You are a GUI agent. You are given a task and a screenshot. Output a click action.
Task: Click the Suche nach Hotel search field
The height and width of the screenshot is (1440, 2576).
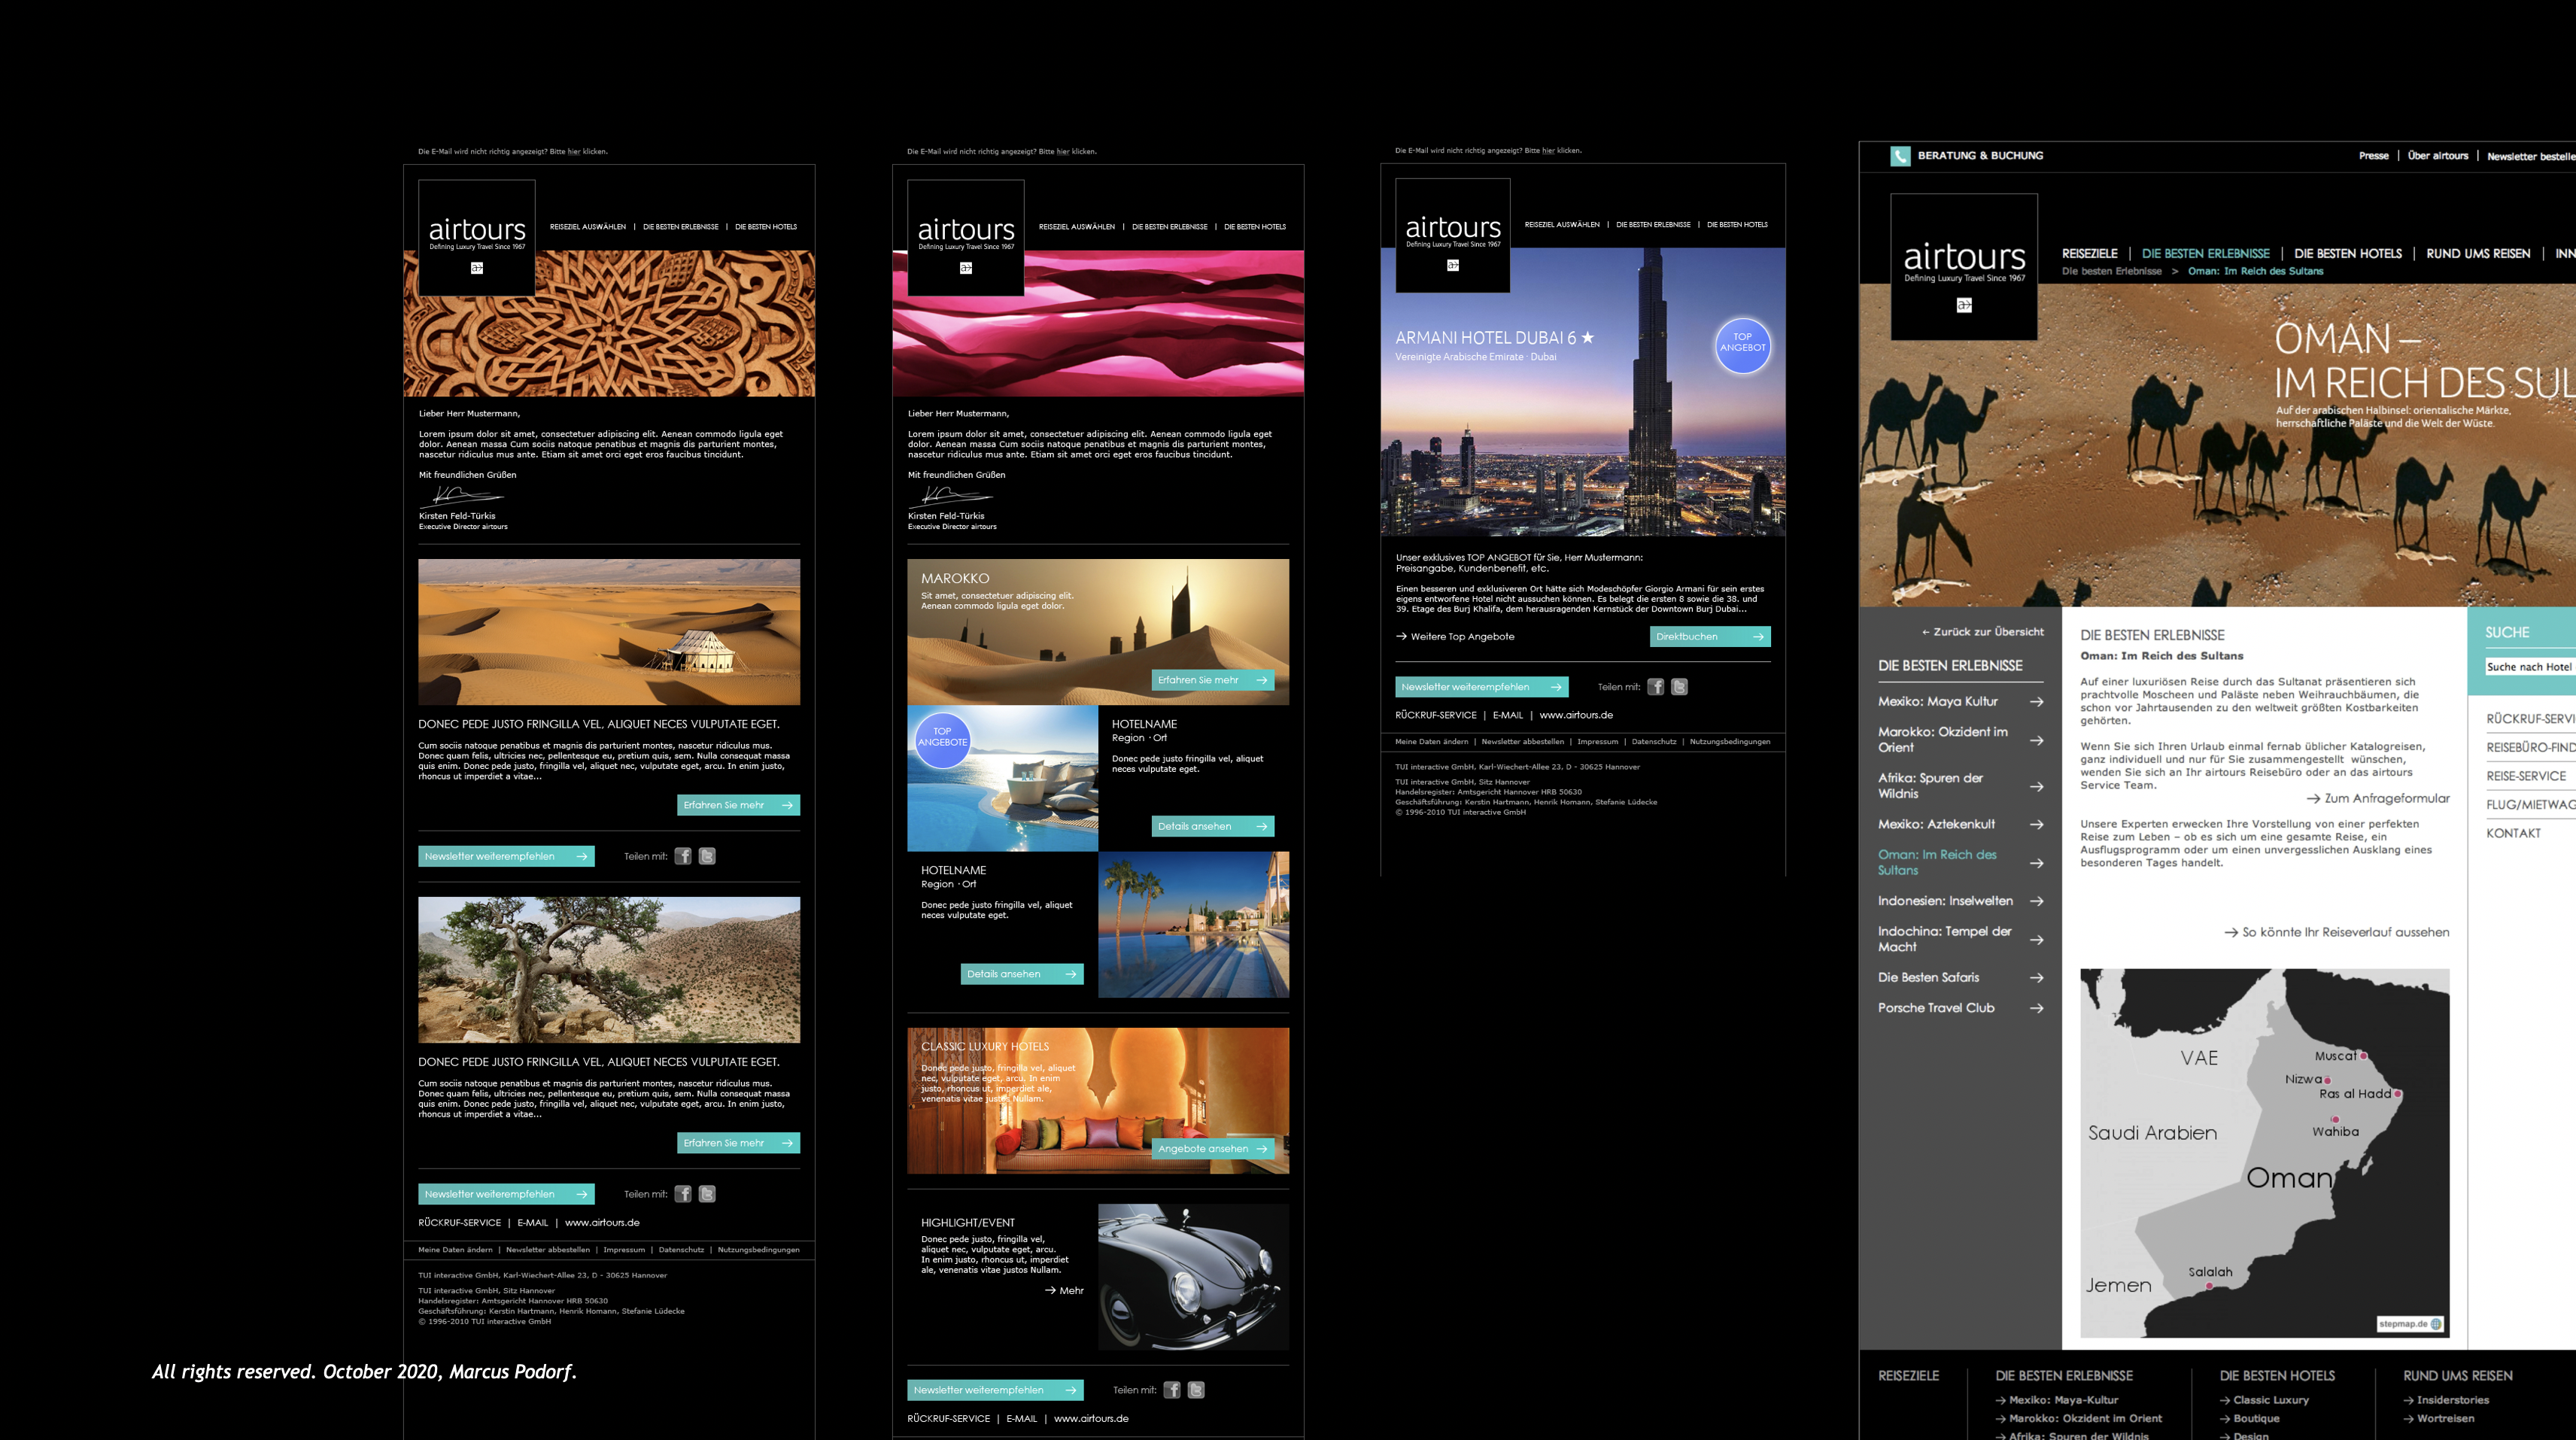coord(2530,667)
